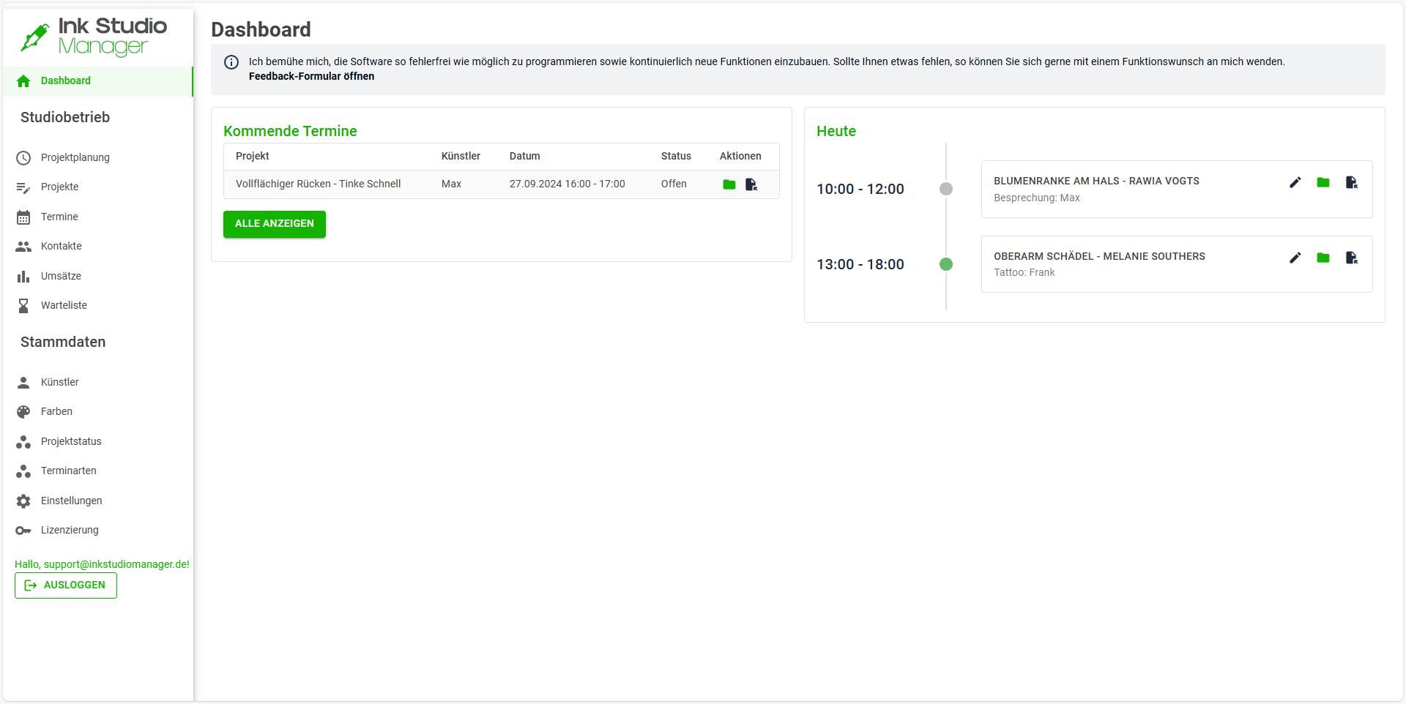
Task: Click the Vollflächiger Rücken - Tinke Schnell cell
Action: (319, 184)
